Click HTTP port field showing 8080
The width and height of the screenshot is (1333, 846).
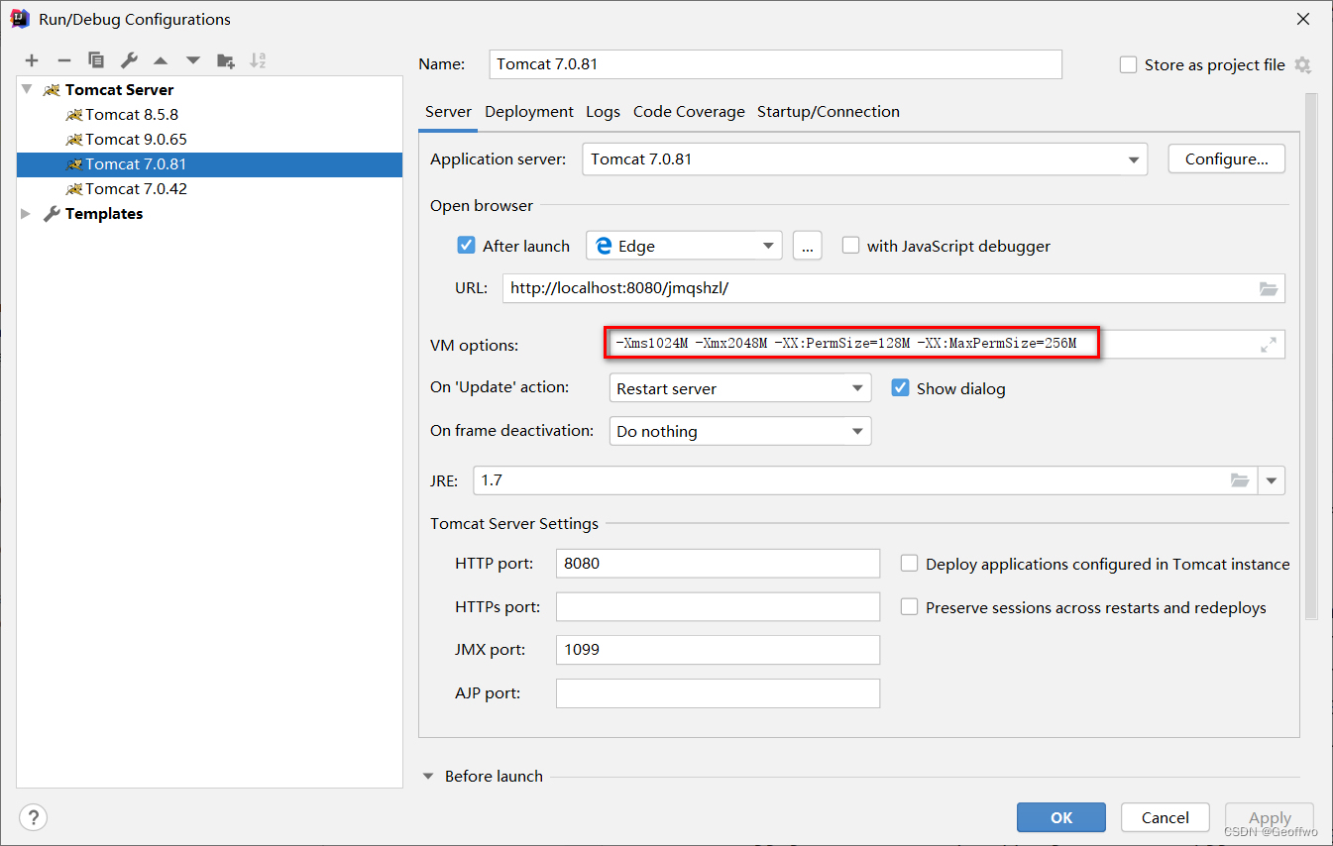point(718,564)
